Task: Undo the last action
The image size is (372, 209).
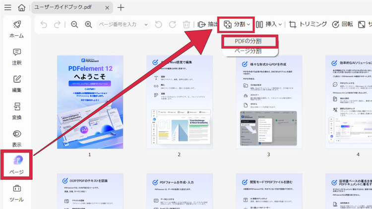Action: point(44,24)
